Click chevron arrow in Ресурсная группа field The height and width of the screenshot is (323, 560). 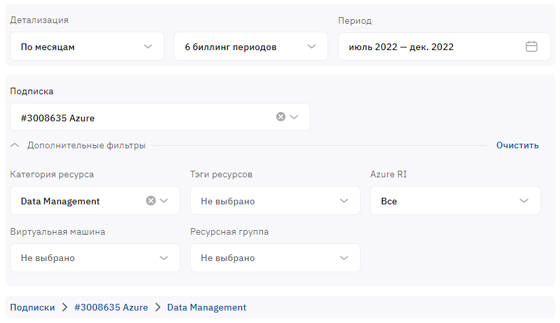tap(344, 258)
